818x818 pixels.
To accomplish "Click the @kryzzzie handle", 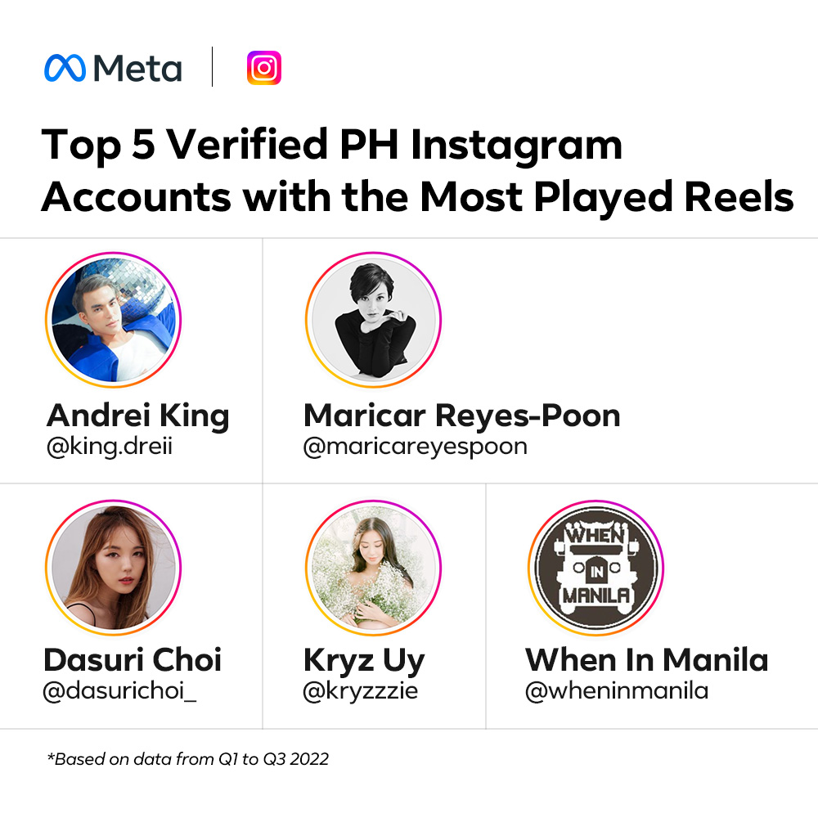I will (x=361, y=691).
